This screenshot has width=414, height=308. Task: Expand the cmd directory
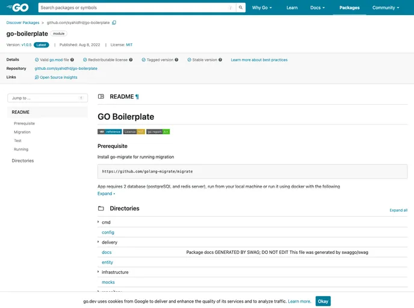(98, 222)
